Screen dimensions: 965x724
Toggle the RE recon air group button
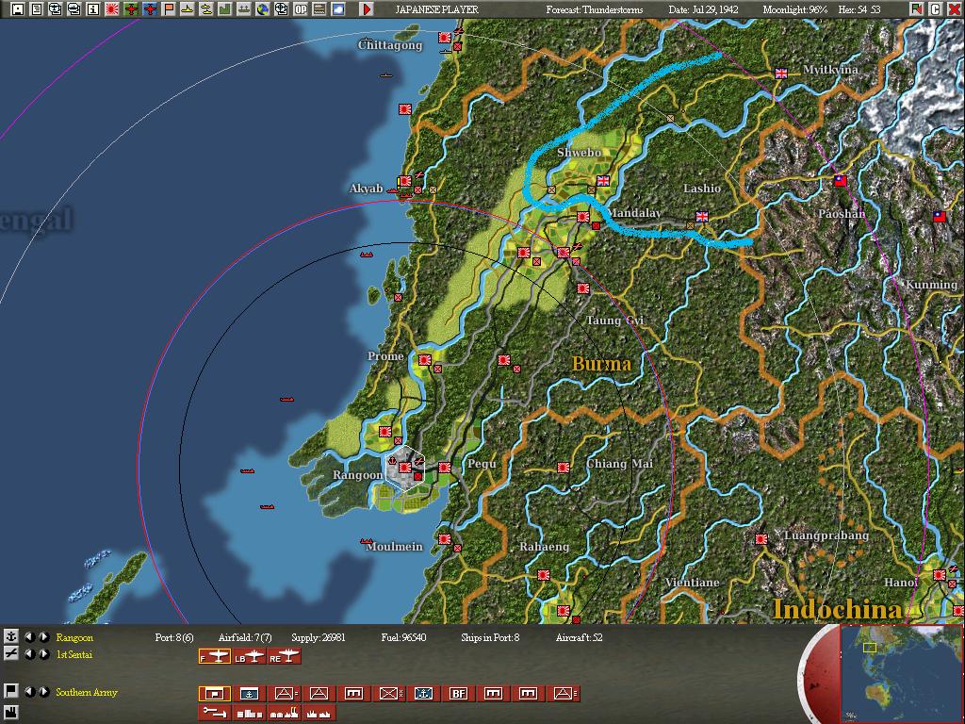point(285,657)
